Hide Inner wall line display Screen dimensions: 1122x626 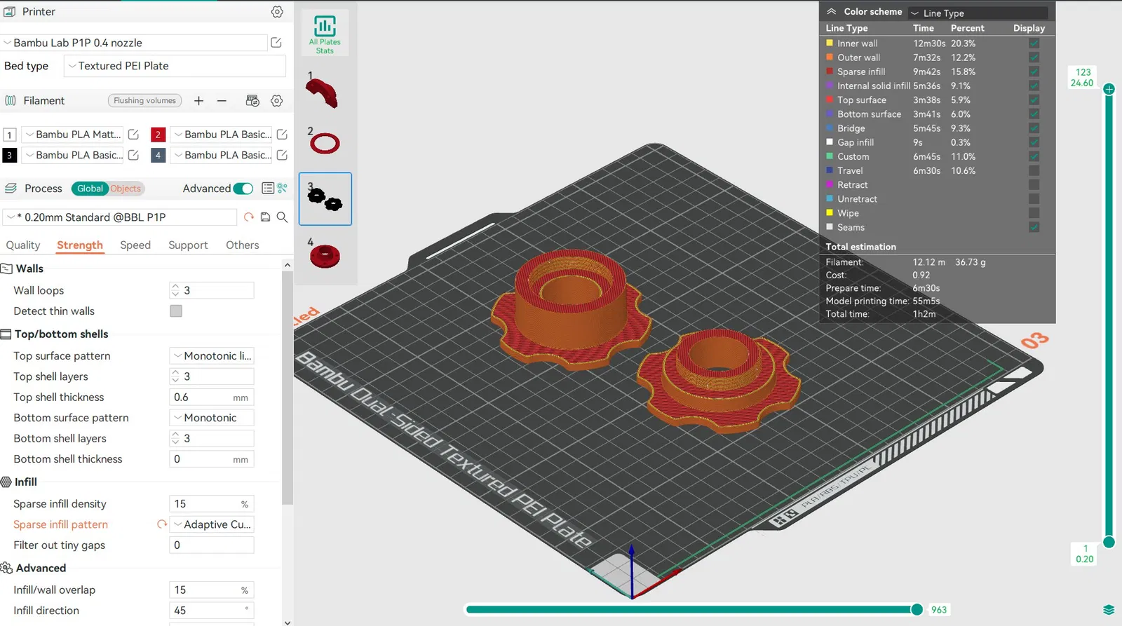1034,43
